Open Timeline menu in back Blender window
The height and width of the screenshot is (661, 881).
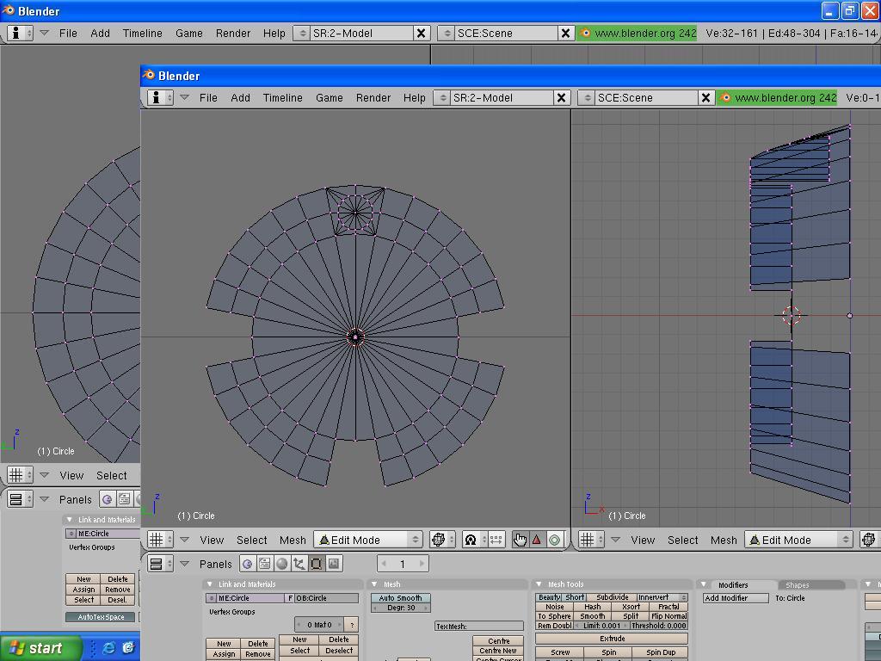point(143,34)
